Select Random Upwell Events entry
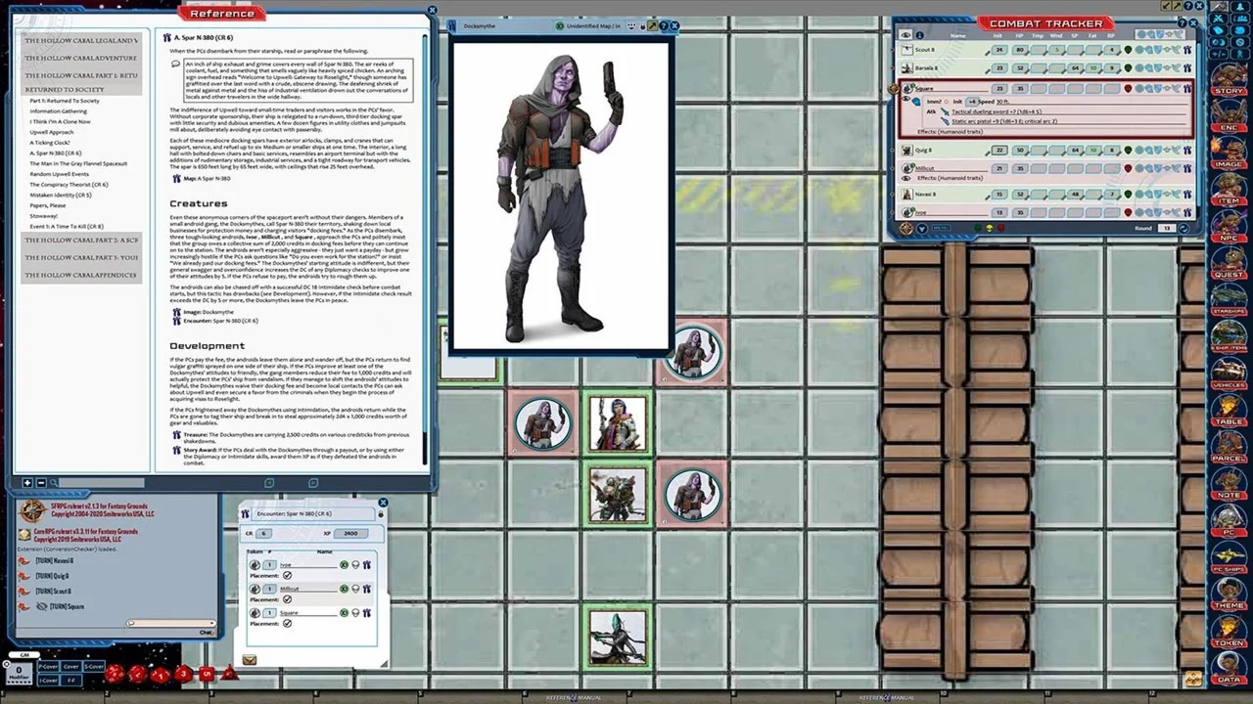The height and width of the screenshot is (704, 1253). (x=59, y=174)
